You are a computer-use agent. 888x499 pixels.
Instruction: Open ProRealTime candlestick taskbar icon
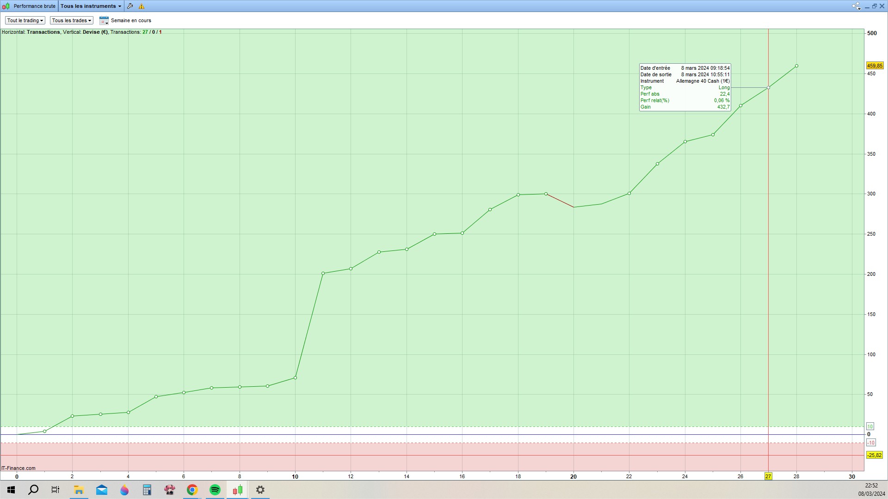click(x=238, y=490)
